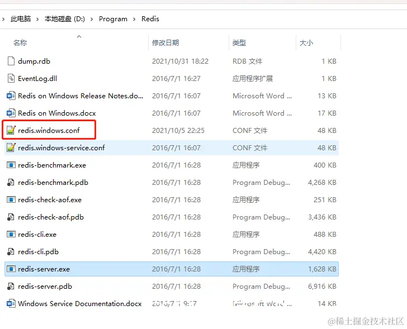407x329 pixels.
Task: Click 251 KB size of redis-check-aof.exe
Action: click(325, 200)
